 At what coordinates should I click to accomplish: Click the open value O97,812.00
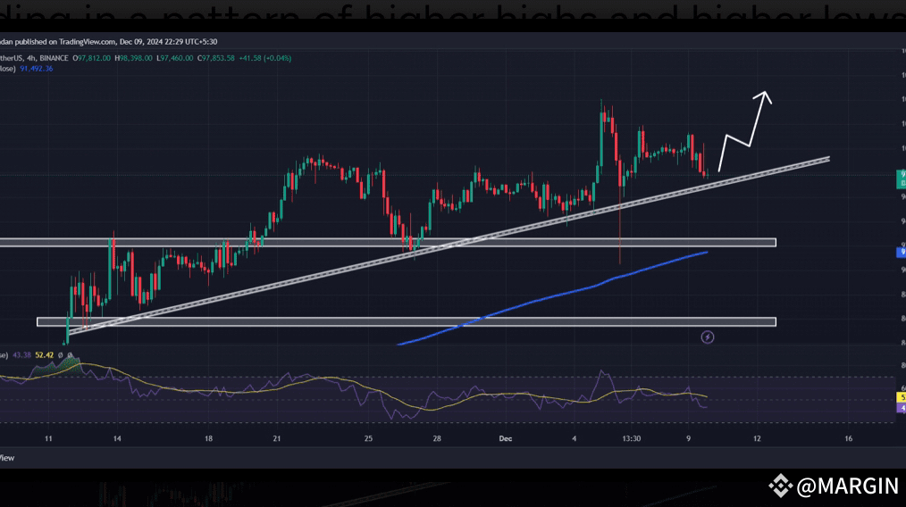tap(91, 58)
